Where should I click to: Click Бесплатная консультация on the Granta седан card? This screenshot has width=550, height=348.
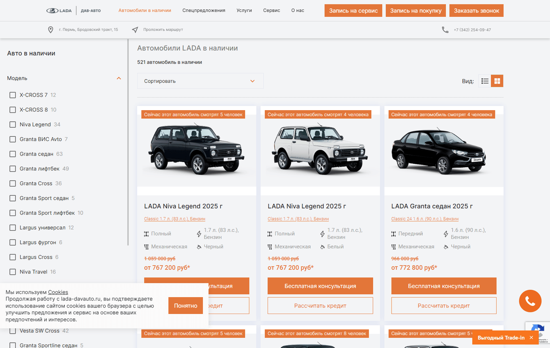(x=444, y=286)
